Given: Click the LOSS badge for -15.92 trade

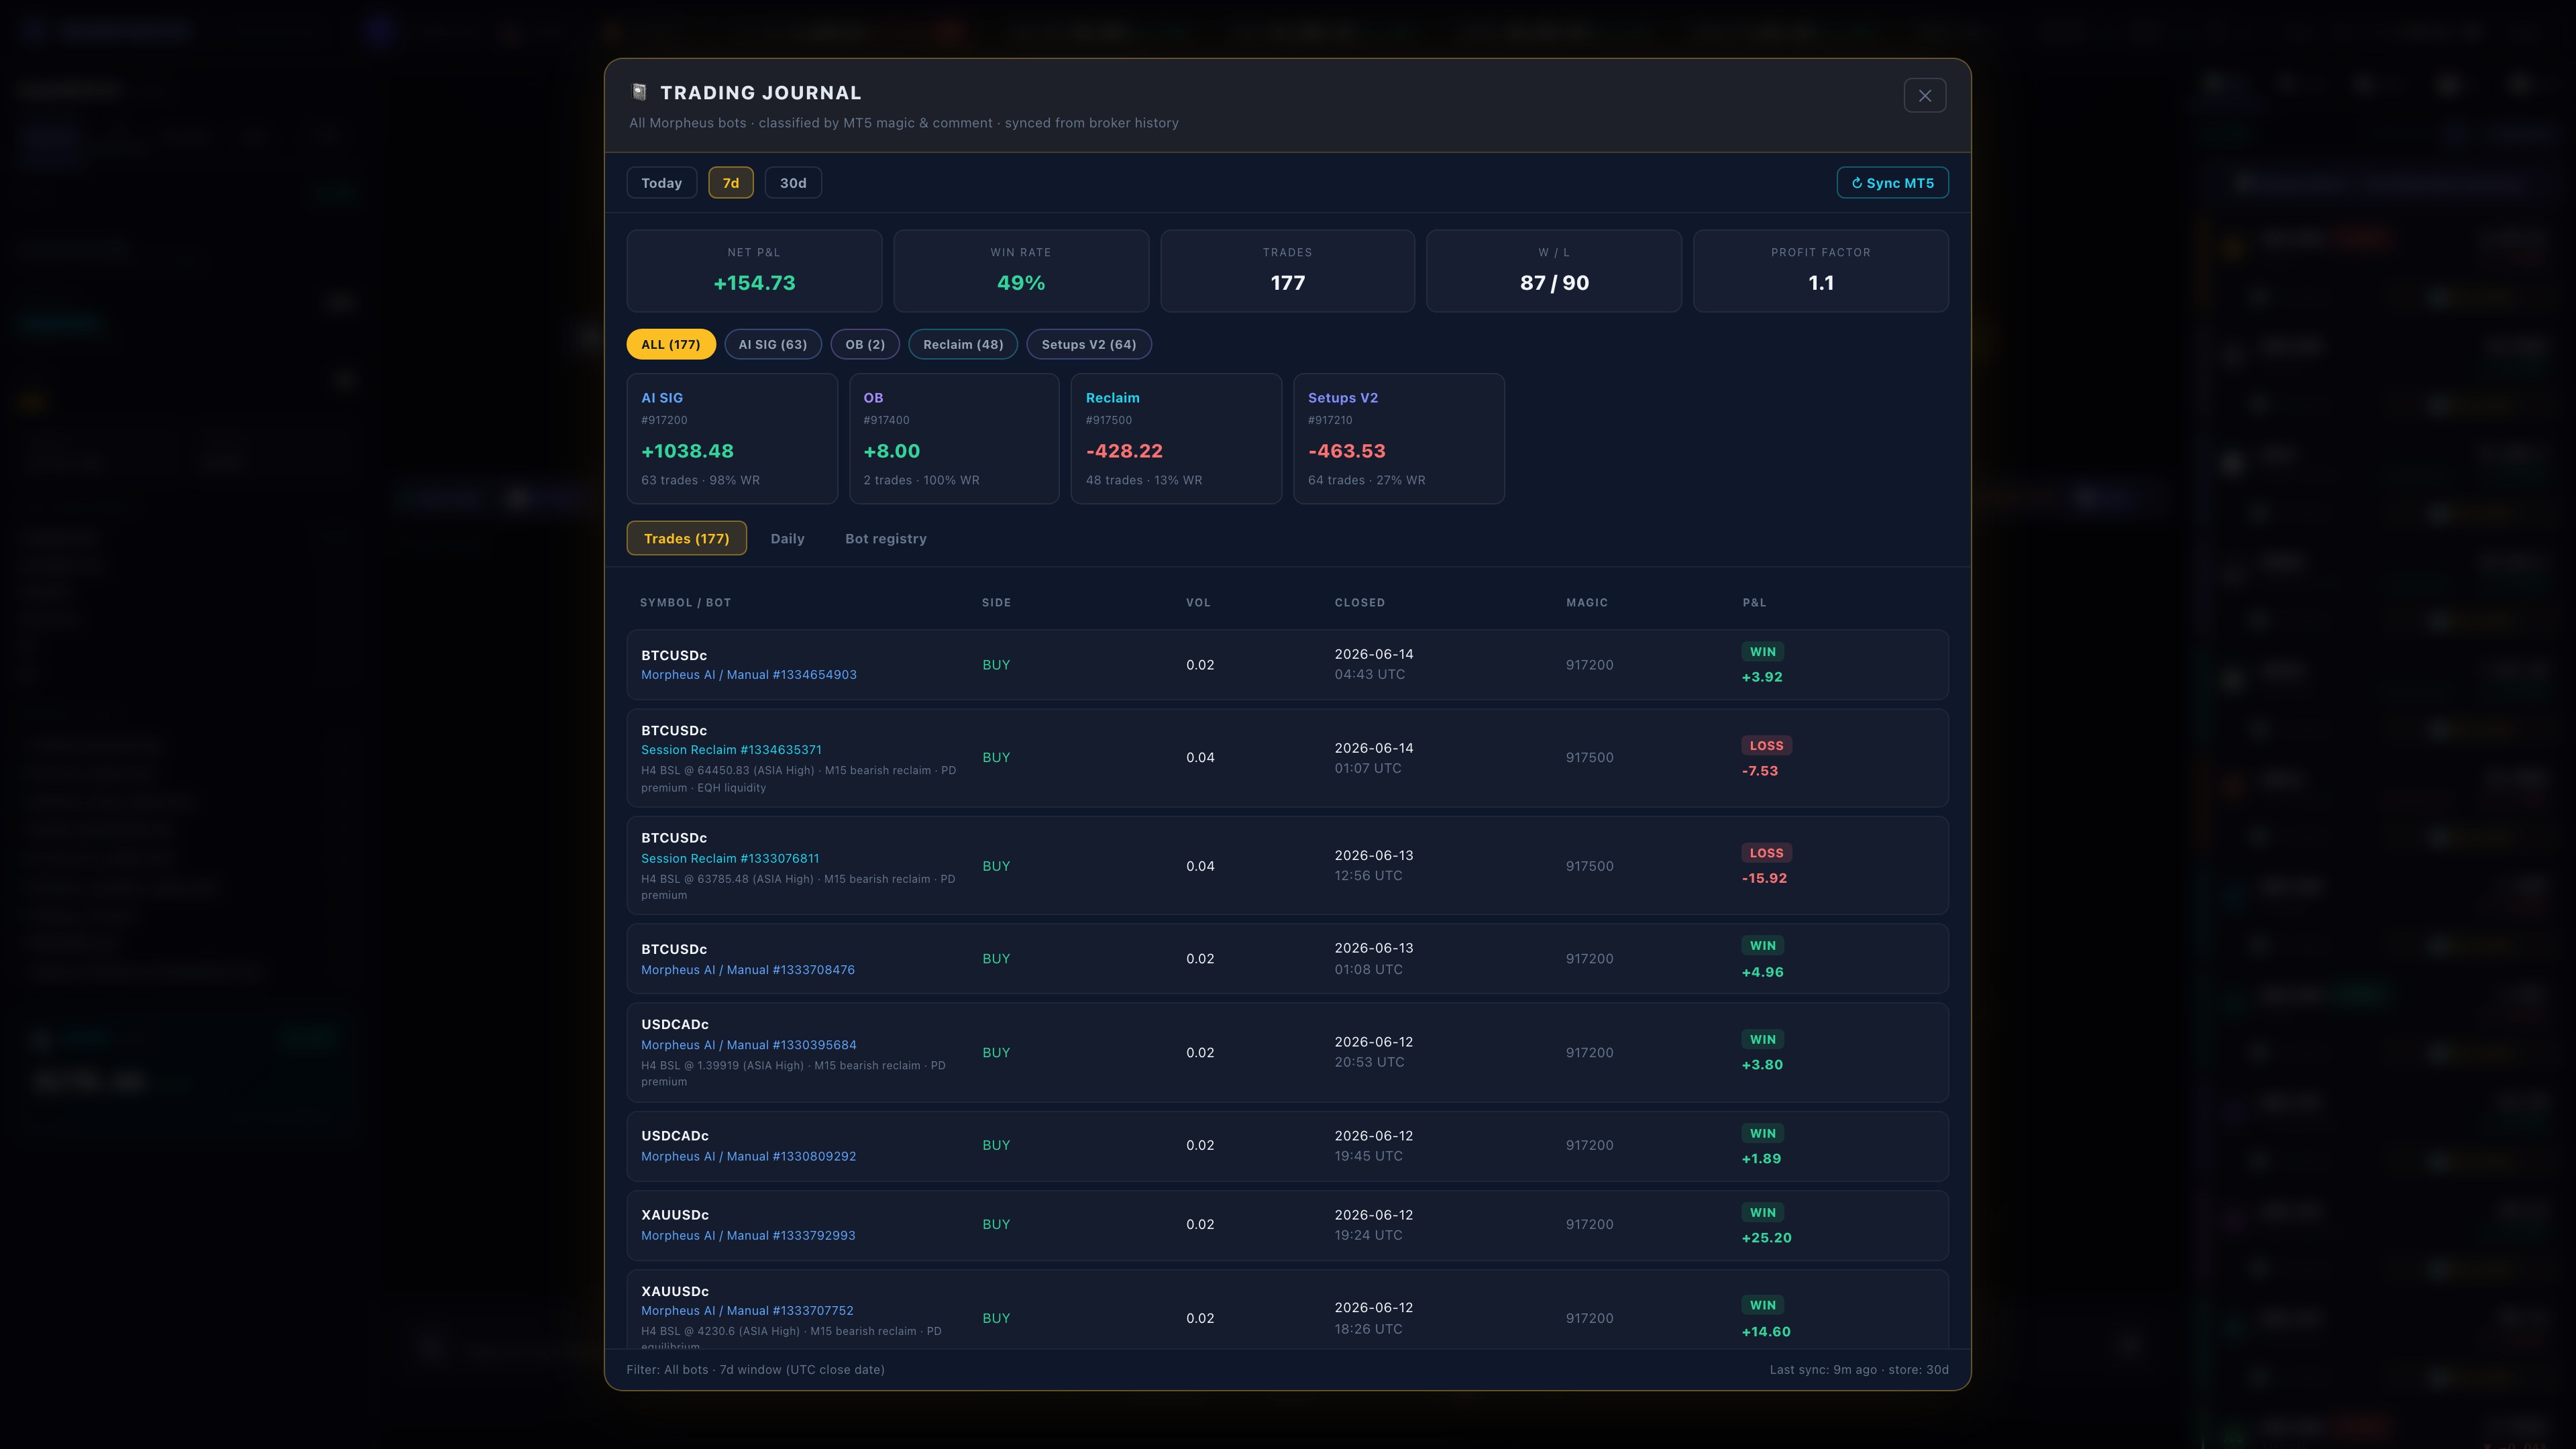Looking at the screenshot, I should pyautogui.click(x=1766, y=853).
